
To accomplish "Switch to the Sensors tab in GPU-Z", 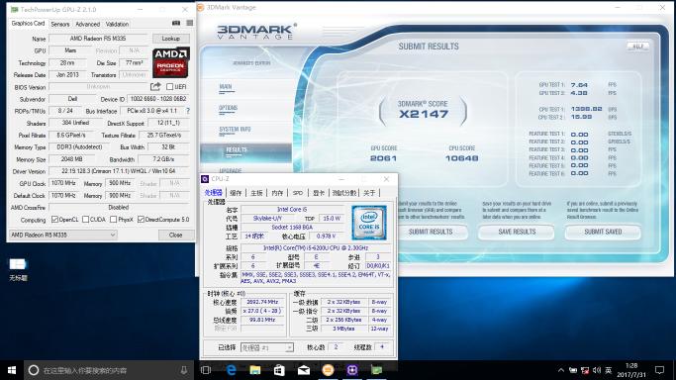I will pyautogui.click(x=60, y=24).
